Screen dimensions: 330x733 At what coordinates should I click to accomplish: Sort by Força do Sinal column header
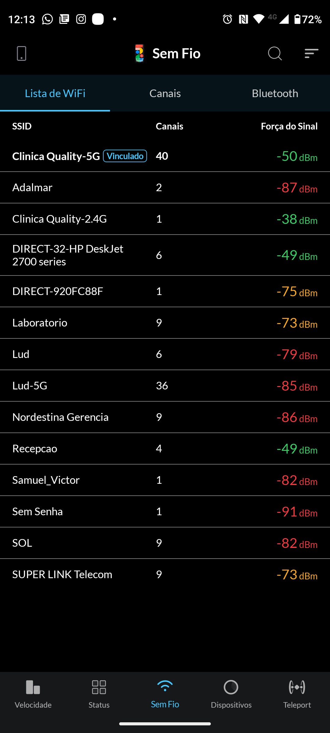pos(289,126)
